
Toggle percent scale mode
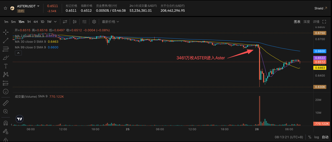pyautogui.click(x=310, y=137)
